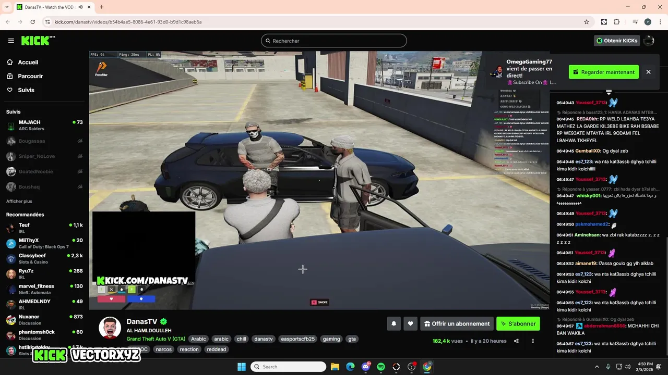Open a new Chrome tab
Screen dimensions: 668x375
(101, 7)
